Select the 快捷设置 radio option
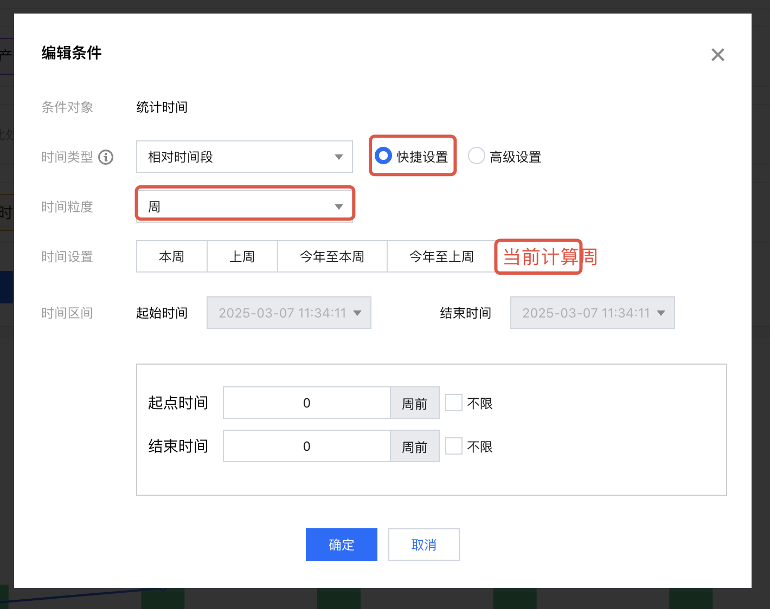Image resolution: width=770 pixels, height=609 pixels. click(383, 156)
